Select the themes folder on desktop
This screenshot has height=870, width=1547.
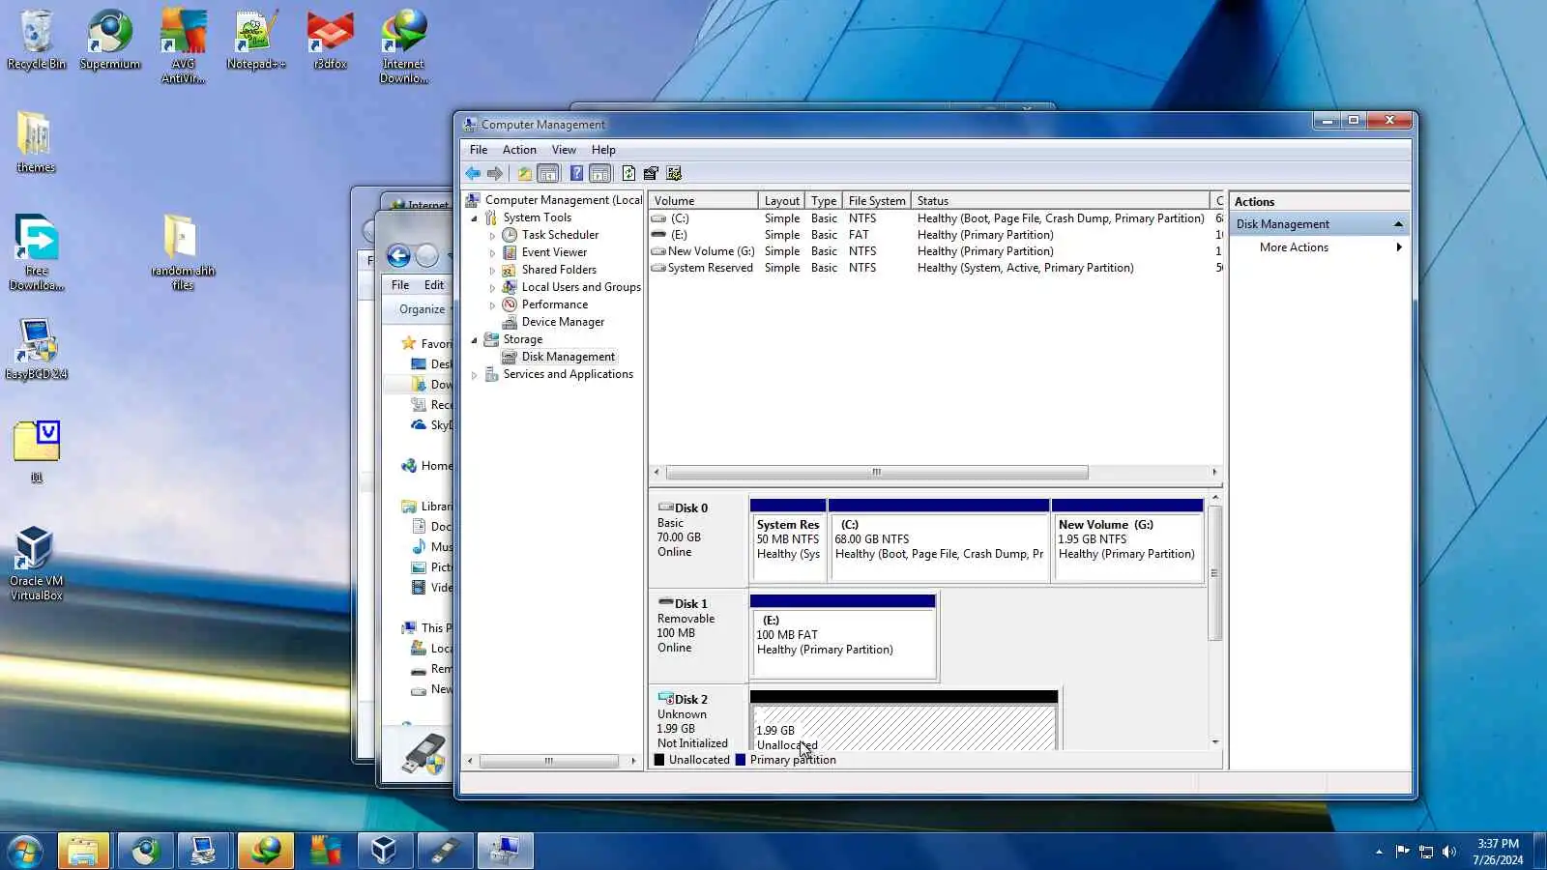[36, 142]
